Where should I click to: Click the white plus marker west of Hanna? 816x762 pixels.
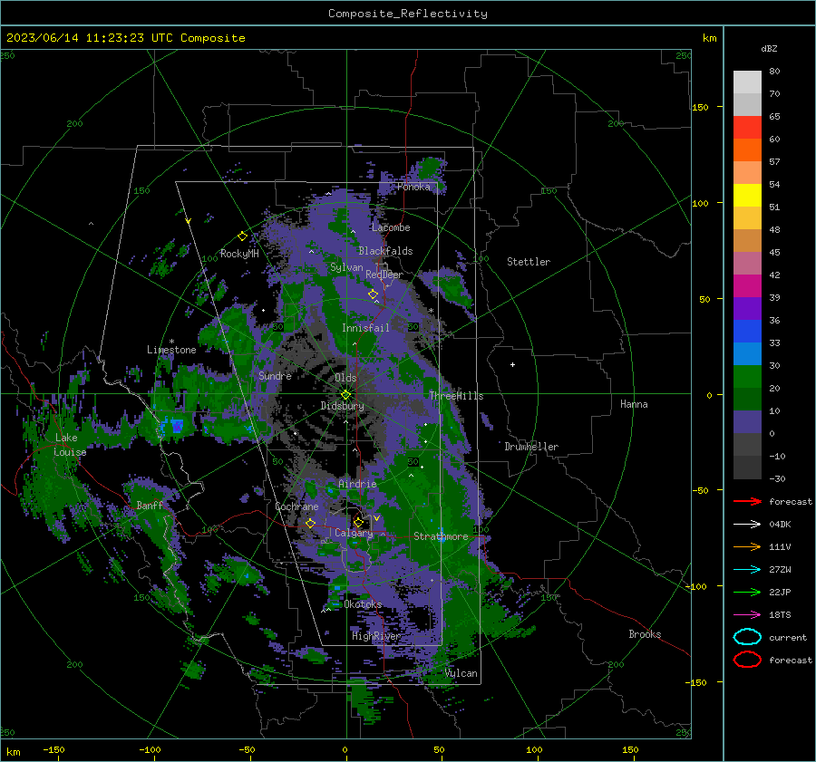click(x=512, y=364)
